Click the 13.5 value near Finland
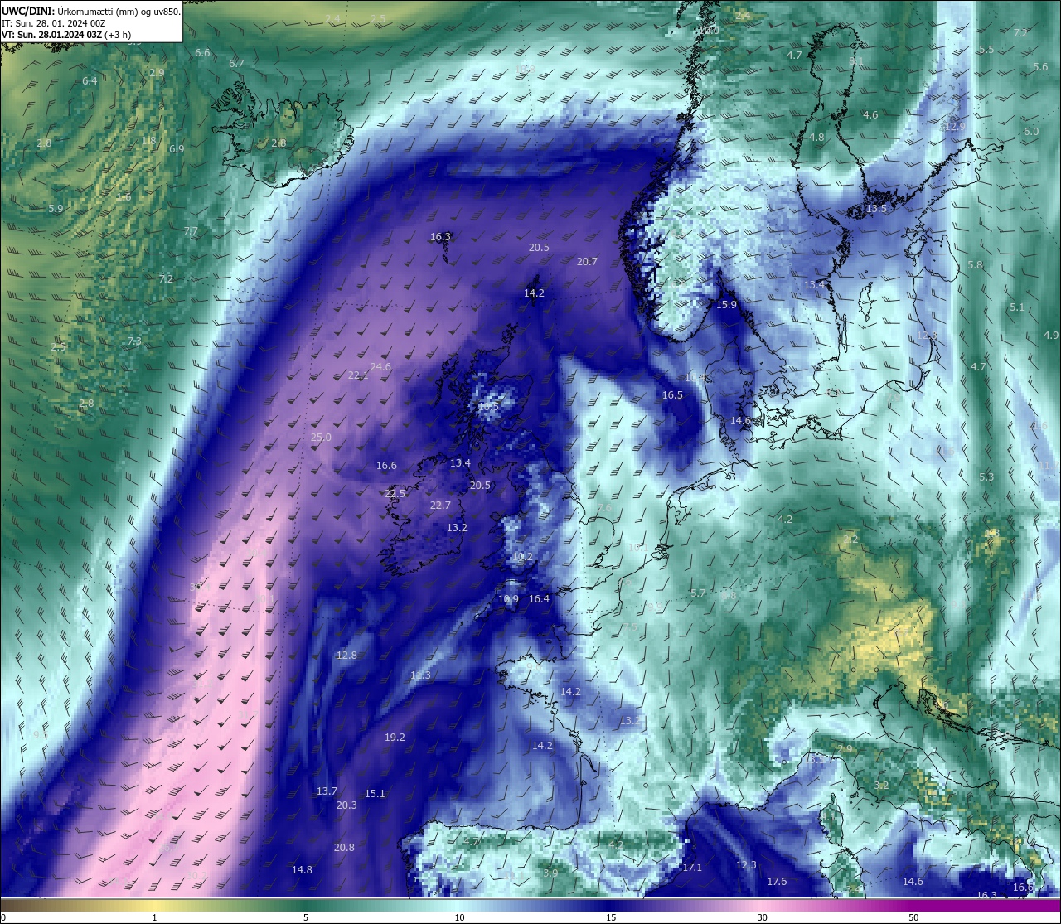This screenshot has height=924, width=1061. coord(876,208)
